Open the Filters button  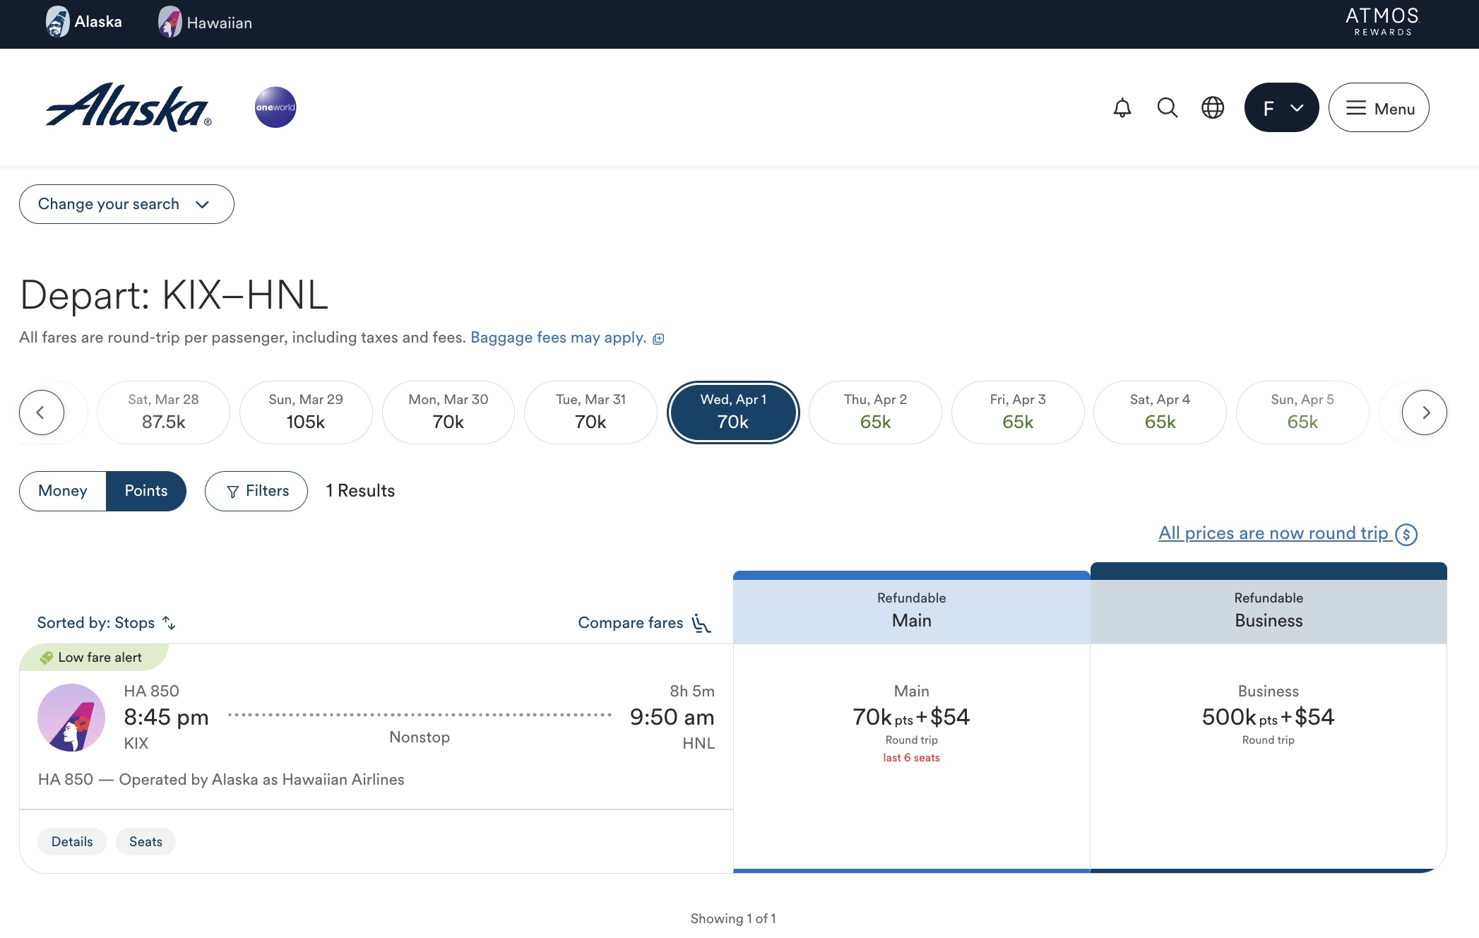point(256,491)
